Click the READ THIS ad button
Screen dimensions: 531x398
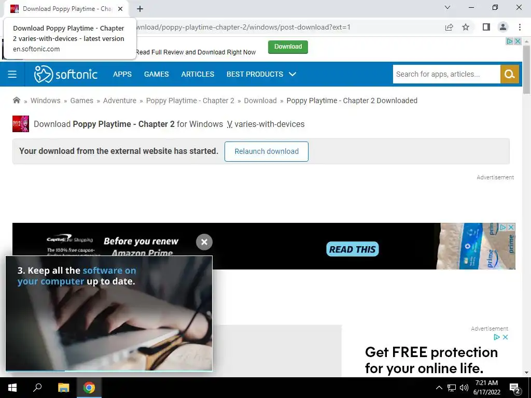tap(352, 249)
